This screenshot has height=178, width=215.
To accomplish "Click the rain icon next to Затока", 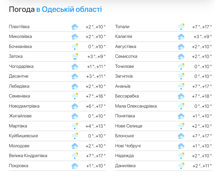I will [75, 56].
